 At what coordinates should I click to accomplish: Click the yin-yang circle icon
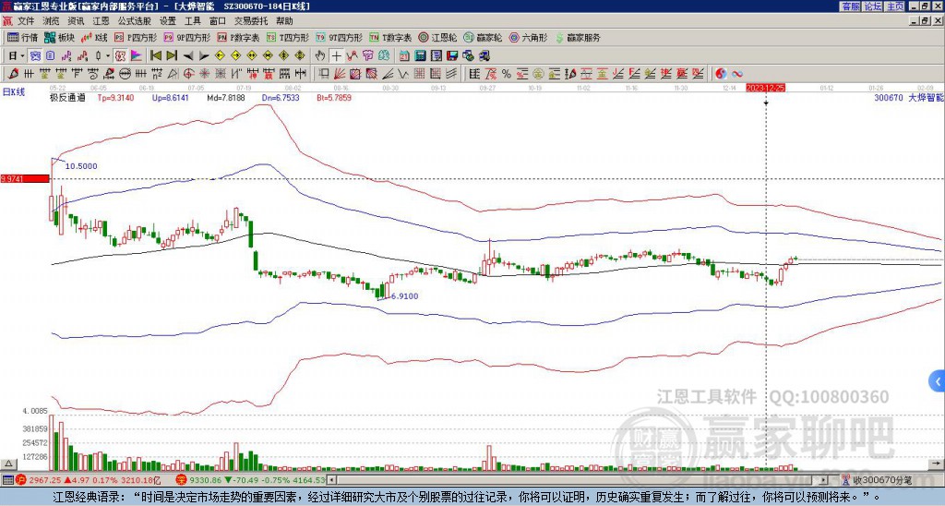721,74
